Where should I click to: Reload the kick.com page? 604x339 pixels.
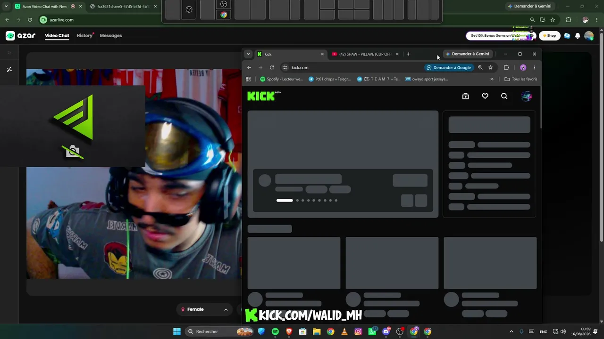tap(272, 67)
